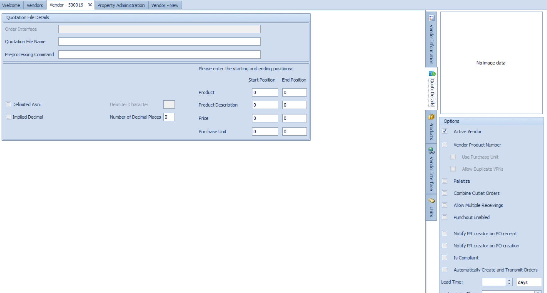
Task: Click the Purchase Unit Start Position field
Action: pos(265,132)
